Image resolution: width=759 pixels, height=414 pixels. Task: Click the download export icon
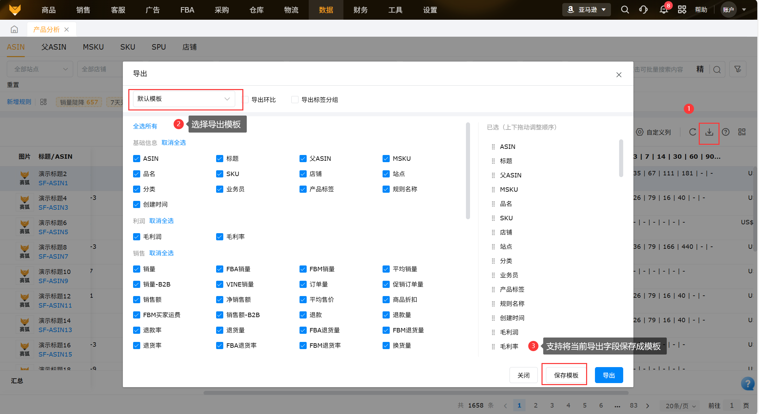click(709, 132)
